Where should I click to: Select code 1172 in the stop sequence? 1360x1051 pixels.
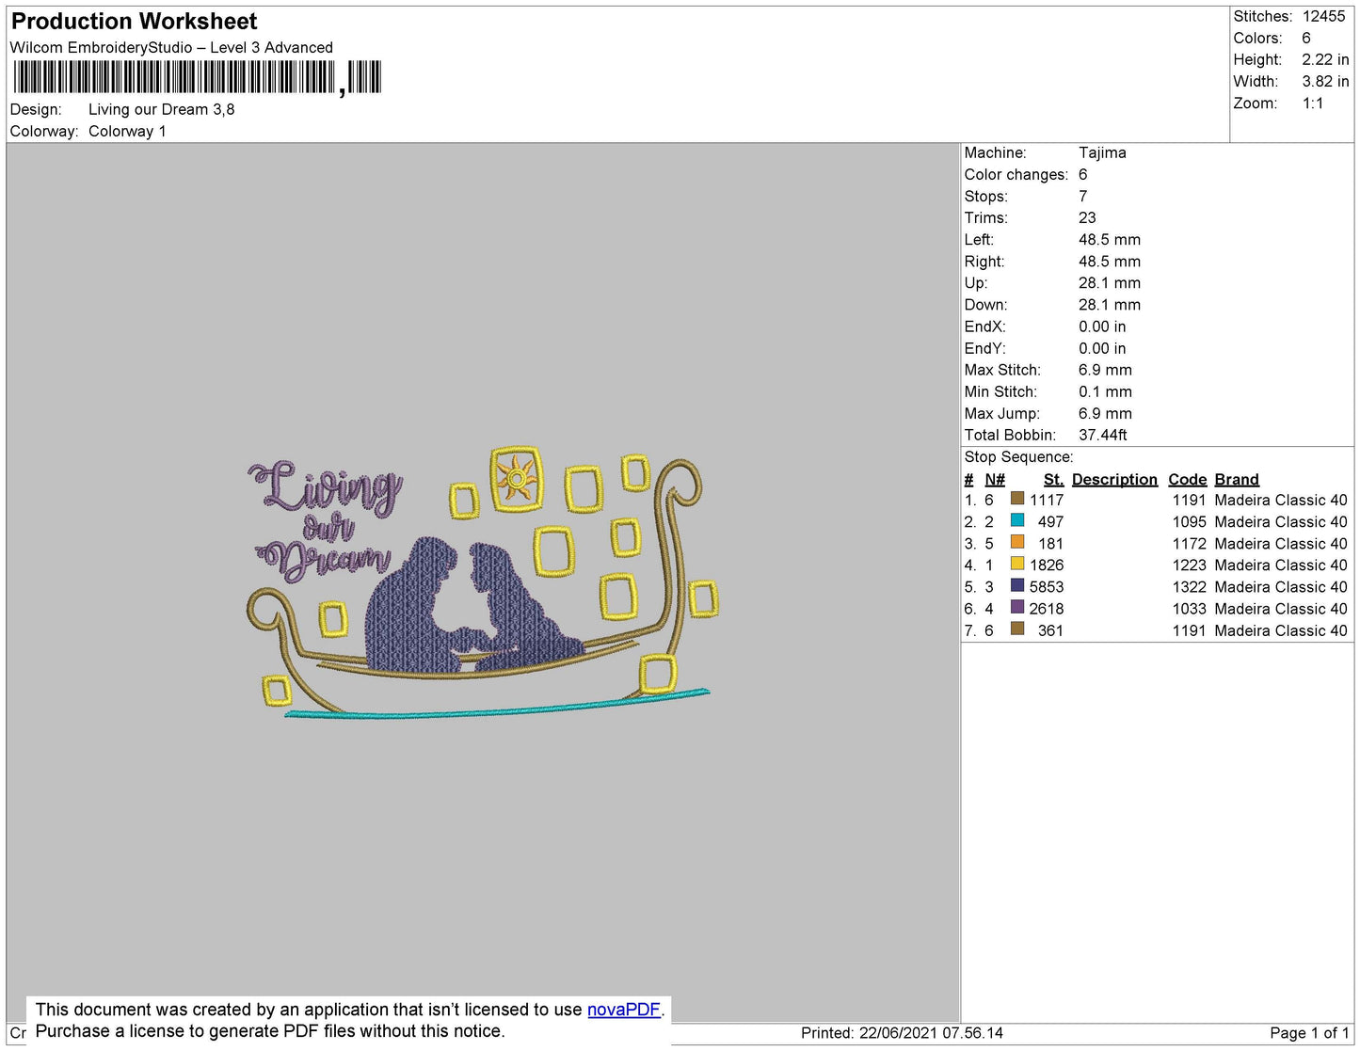(x=1189, y=543)
